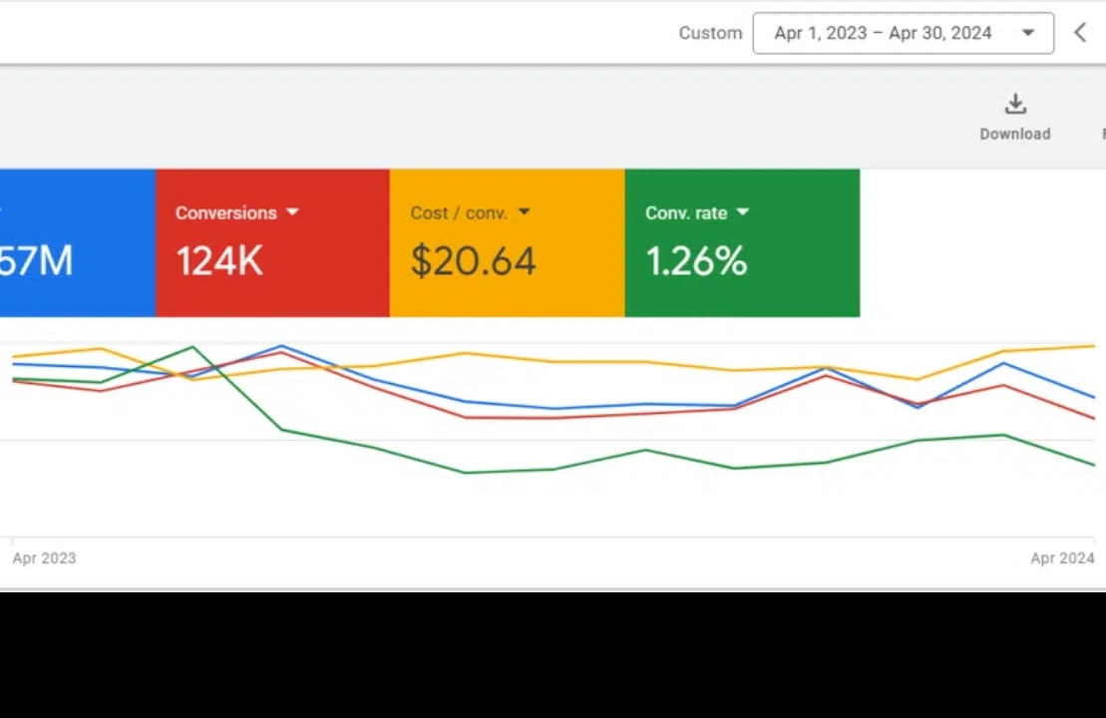Click the caret inside the date range box
Screen dimensions: 1106x718
[x=1027, y=33]
